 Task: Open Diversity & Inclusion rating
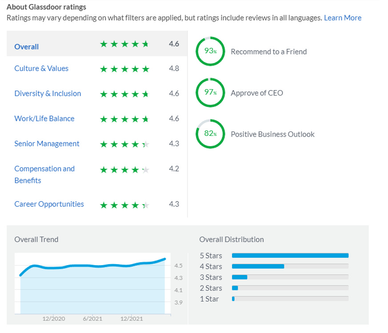pyautogui.click(x=48, y=93)
